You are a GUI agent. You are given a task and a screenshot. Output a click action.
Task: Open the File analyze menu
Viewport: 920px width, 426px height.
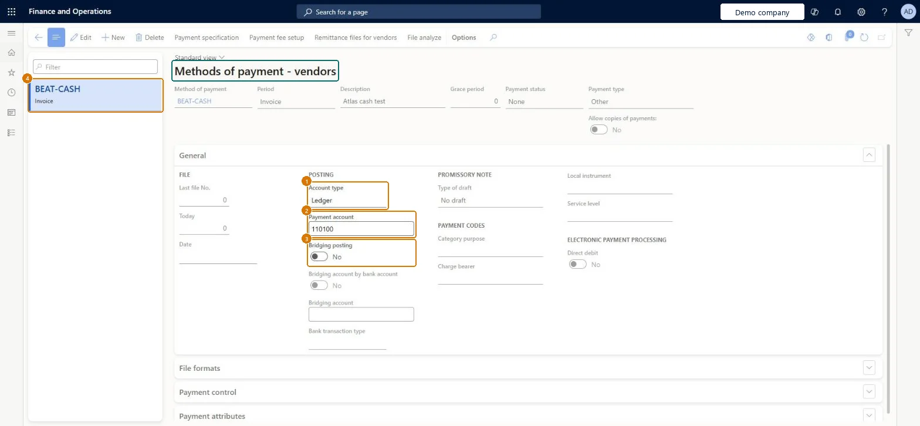point(424,38)
